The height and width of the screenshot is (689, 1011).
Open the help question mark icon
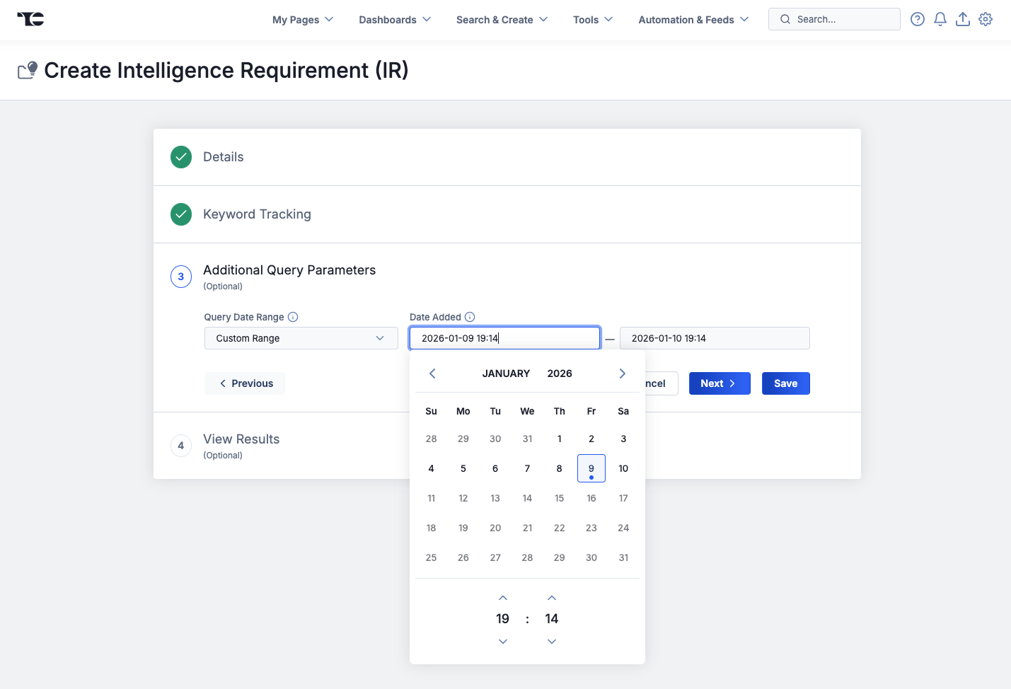[x=917, y=19]
